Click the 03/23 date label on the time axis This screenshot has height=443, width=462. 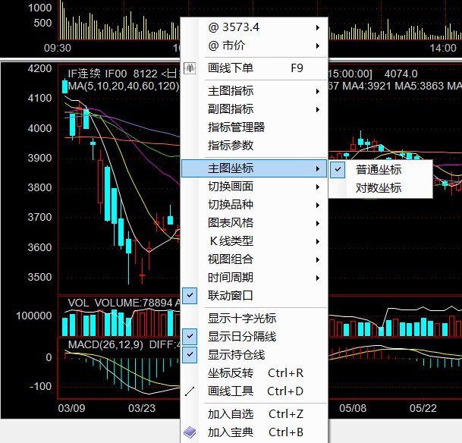[141, 407]
